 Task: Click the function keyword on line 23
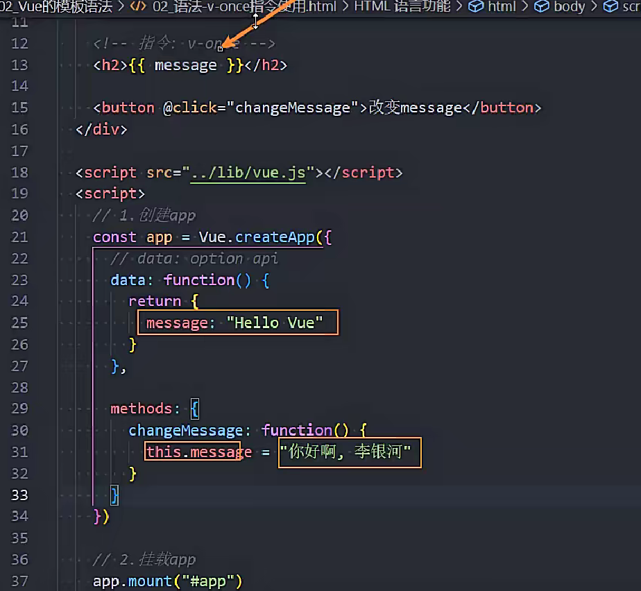[199, 280]
